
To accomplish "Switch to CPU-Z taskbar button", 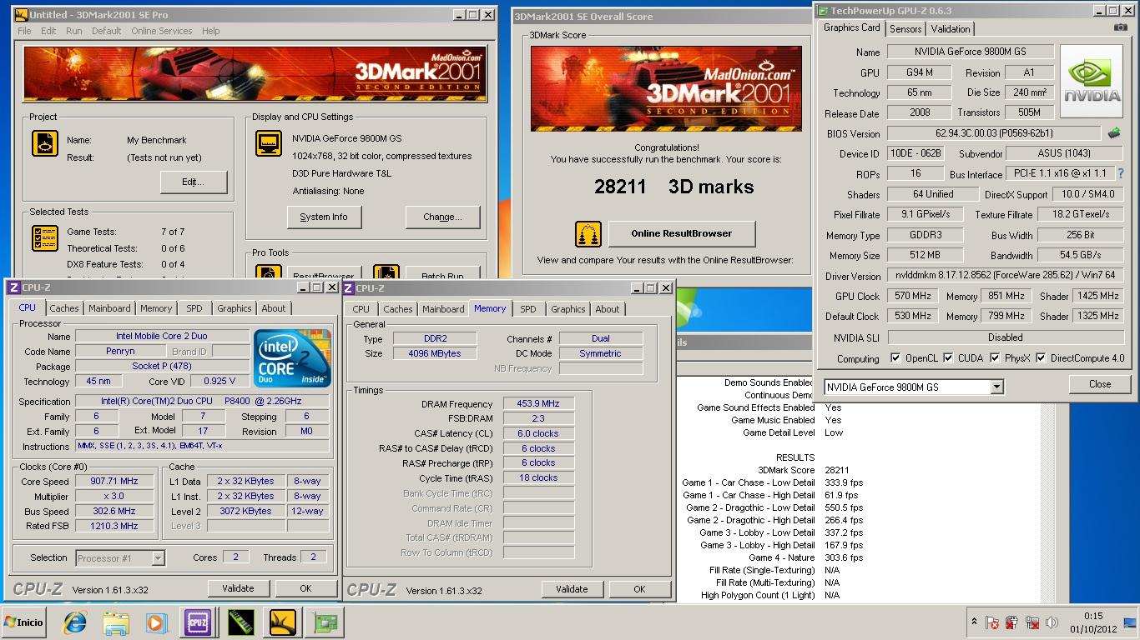I will (198, 622).
